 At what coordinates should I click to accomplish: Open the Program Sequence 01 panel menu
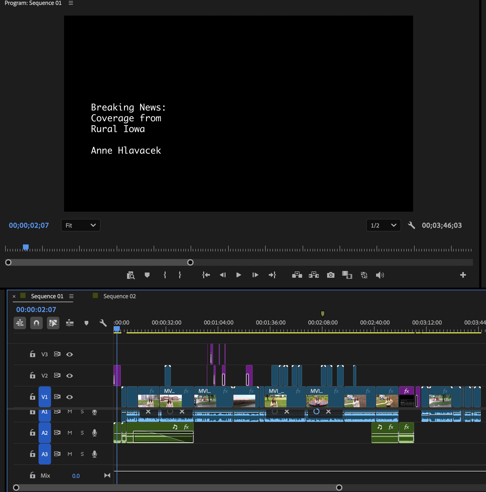click(71, 3)
